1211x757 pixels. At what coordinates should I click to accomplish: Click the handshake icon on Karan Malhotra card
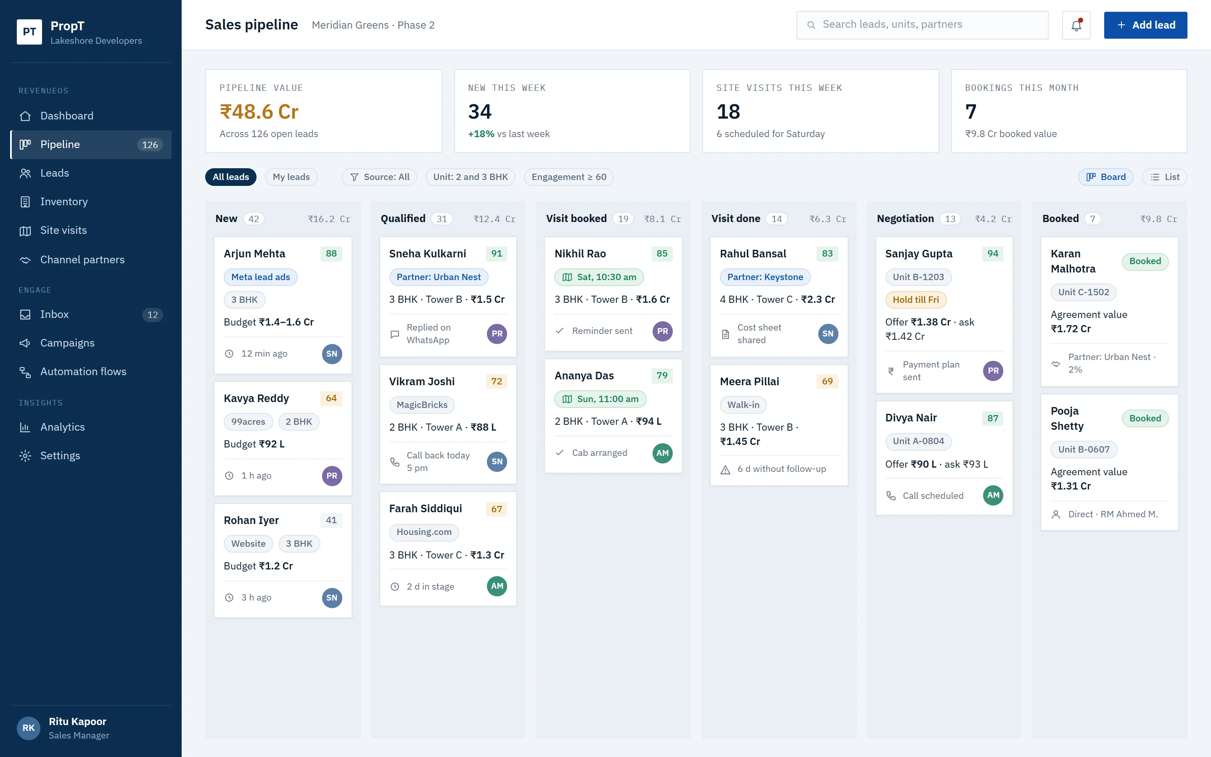[1056, 364]
